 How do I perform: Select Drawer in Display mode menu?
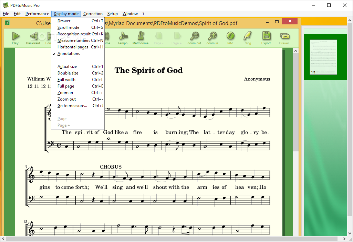(x=78, y=21)
